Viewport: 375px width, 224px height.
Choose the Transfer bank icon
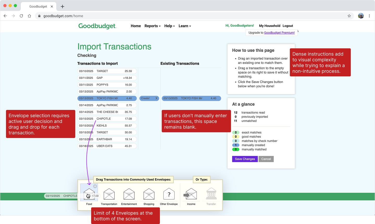tap(211, 194)
